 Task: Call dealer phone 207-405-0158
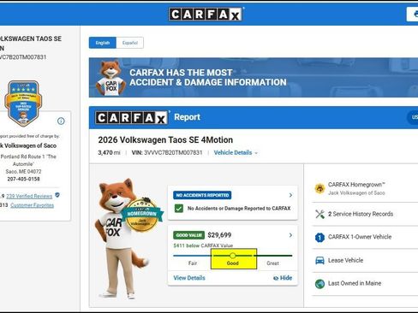[x=23, y=179]
